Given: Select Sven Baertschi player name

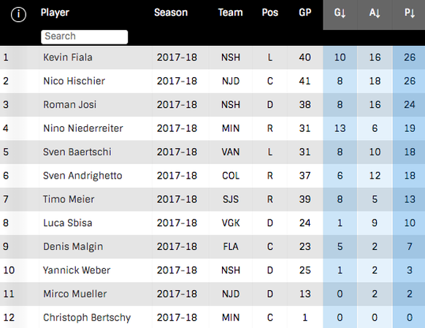Looking at the screenshot, I should [77, 152].
